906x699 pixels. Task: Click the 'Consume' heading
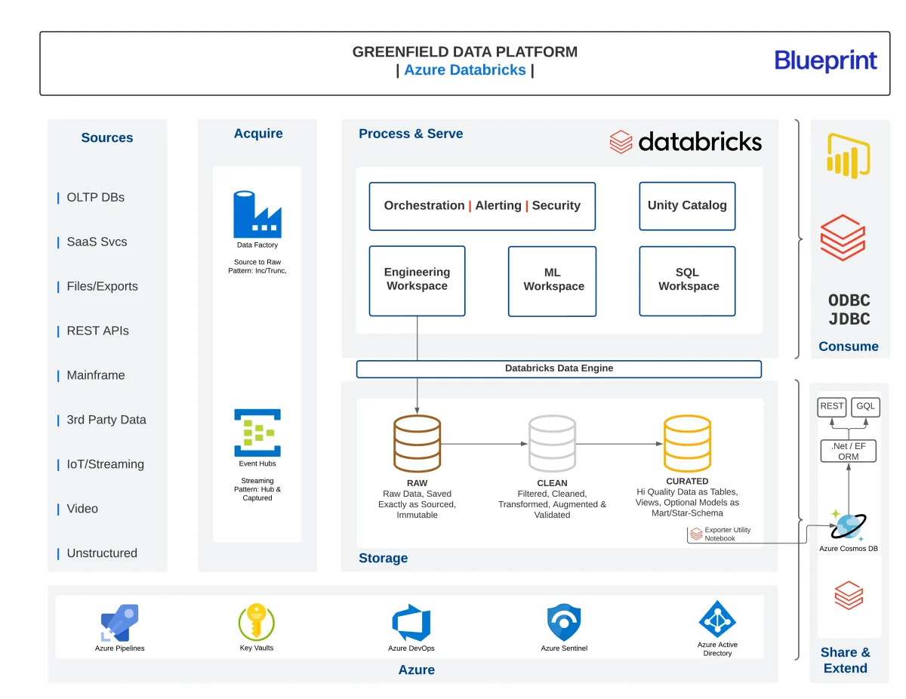(x=849, y=347)
